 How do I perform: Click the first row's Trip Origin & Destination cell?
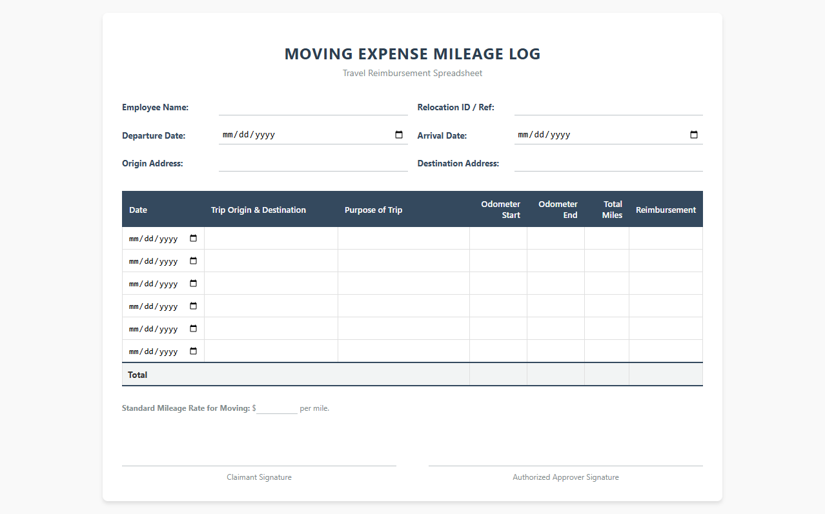click(x=271, y=238)
